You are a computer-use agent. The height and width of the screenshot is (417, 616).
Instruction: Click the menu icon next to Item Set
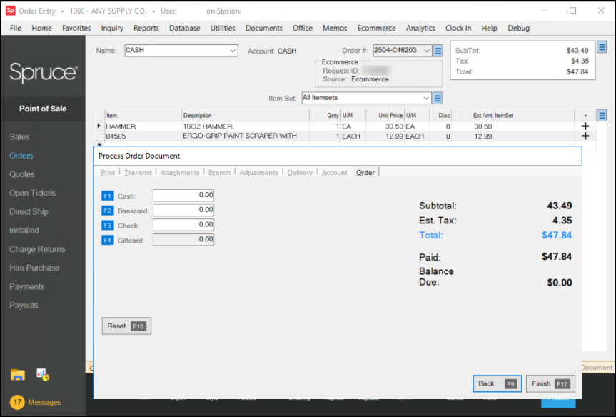(438, 98)
